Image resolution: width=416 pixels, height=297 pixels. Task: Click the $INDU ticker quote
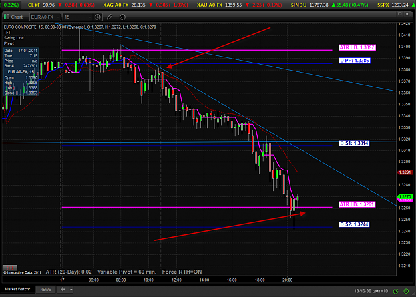click(329, 5)
